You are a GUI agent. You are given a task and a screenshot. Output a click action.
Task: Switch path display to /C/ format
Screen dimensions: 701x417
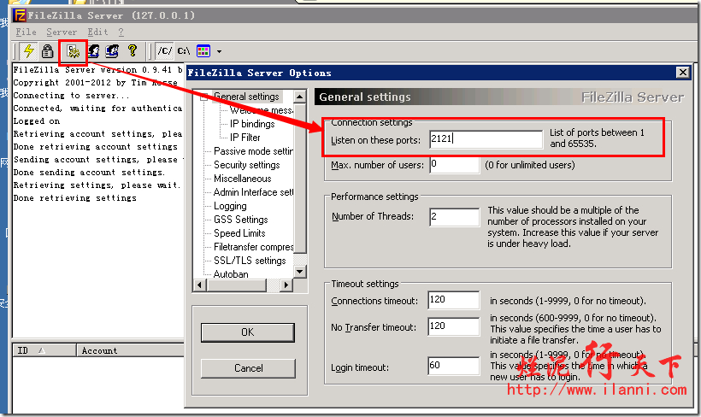(164, 51)
